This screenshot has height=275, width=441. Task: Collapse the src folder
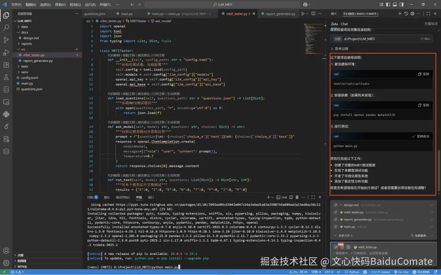pos(23,49)
